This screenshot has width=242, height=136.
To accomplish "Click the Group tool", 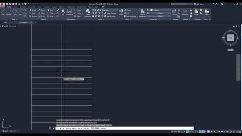I will point(175,12).
